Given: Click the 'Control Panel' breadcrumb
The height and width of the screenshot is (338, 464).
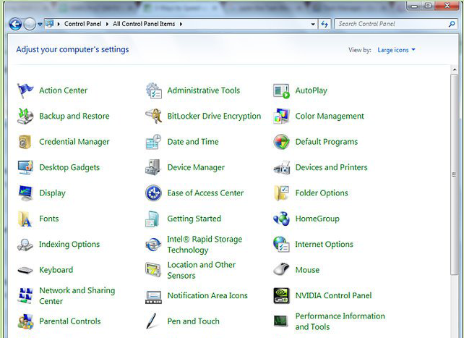Looking at the screenshot, I should 82,24.
